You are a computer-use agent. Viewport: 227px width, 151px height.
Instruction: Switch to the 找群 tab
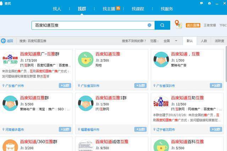coord(82,9)
